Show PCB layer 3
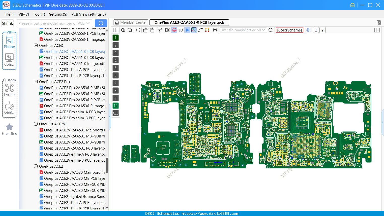 tap(115, 53)
